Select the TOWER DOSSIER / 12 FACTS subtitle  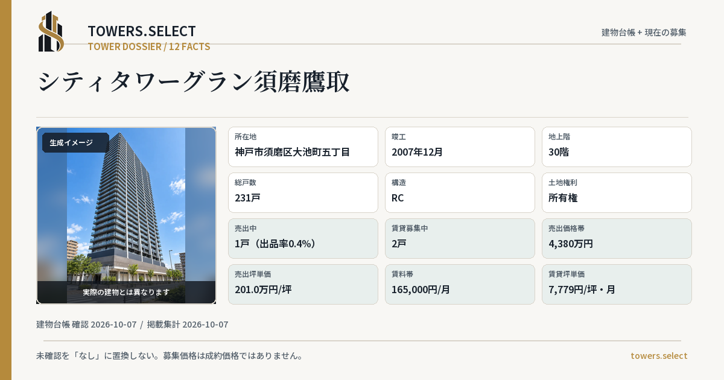point(149,46)
